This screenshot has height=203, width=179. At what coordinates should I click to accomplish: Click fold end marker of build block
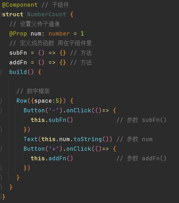point(0,187)
